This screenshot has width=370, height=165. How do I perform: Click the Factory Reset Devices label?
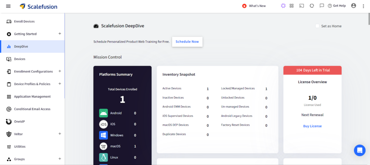tap(235, 125)
